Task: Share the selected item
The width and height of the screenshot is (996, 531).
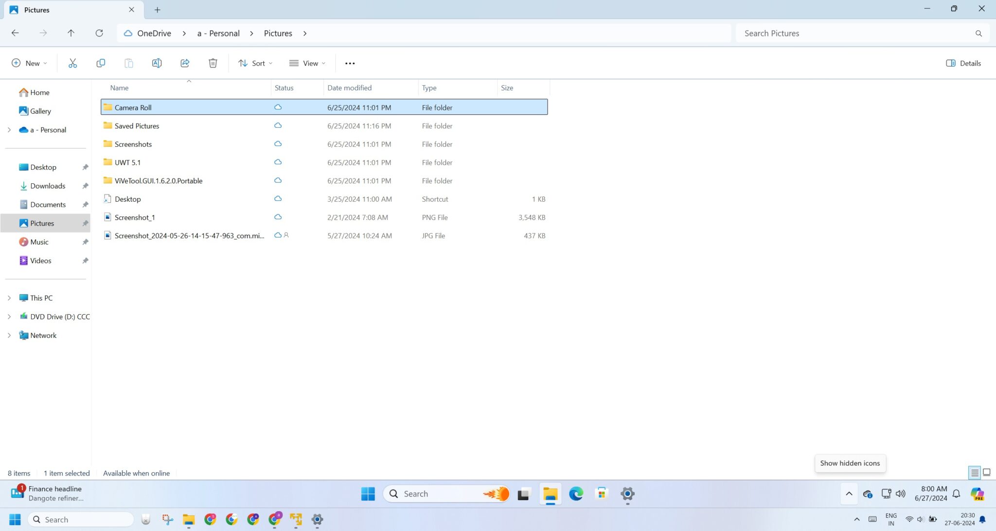Action: pos(185,63)
